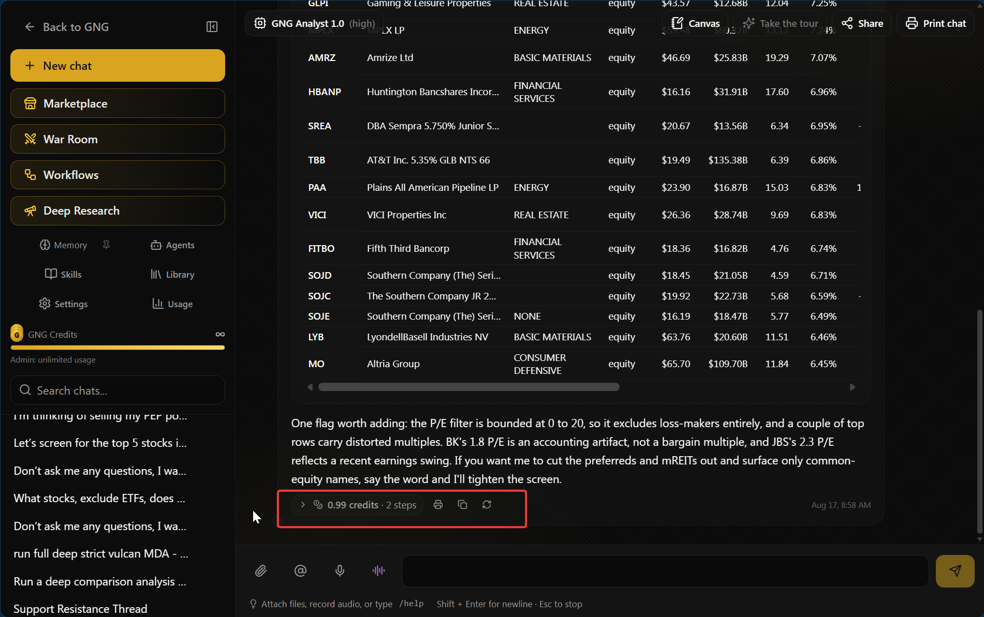984x617 pixels.
Task: Open Workflows page
Action: pyautogui.click(x=118, y=175)
